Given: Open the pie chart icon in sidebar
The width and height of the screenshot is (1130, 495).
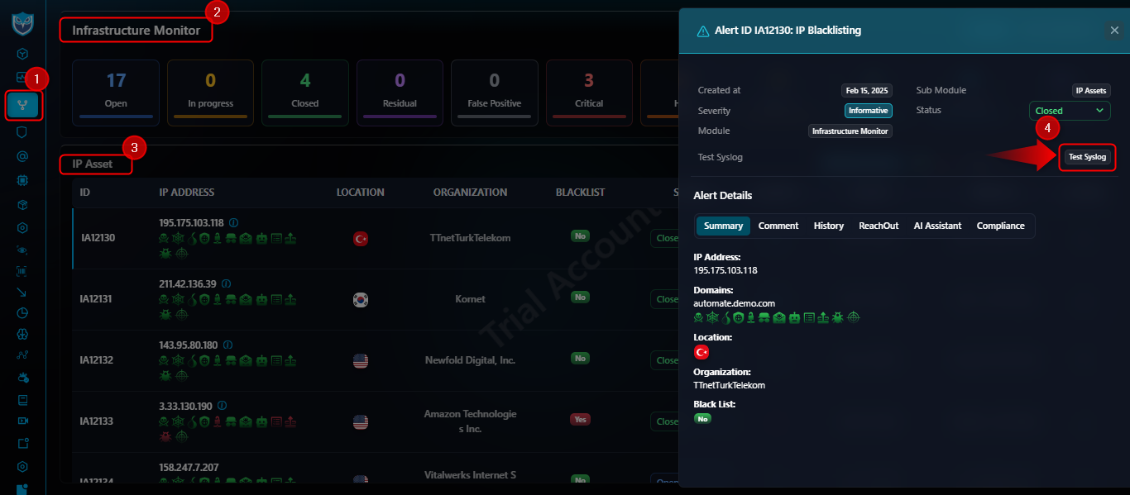Looking at the screenshot, I should pyautogui.click(x=22, y=313).
